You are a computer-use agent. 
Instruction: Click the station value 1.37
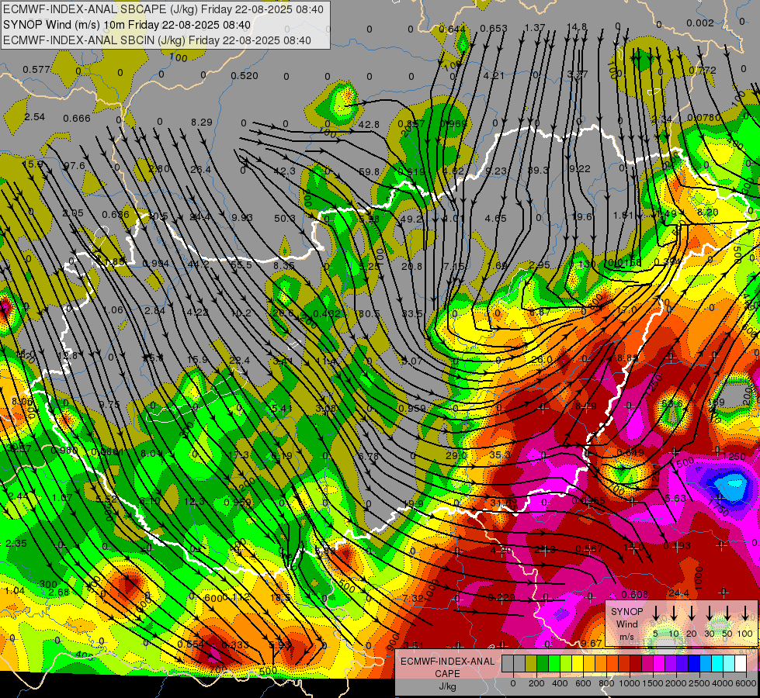point(535,28)
